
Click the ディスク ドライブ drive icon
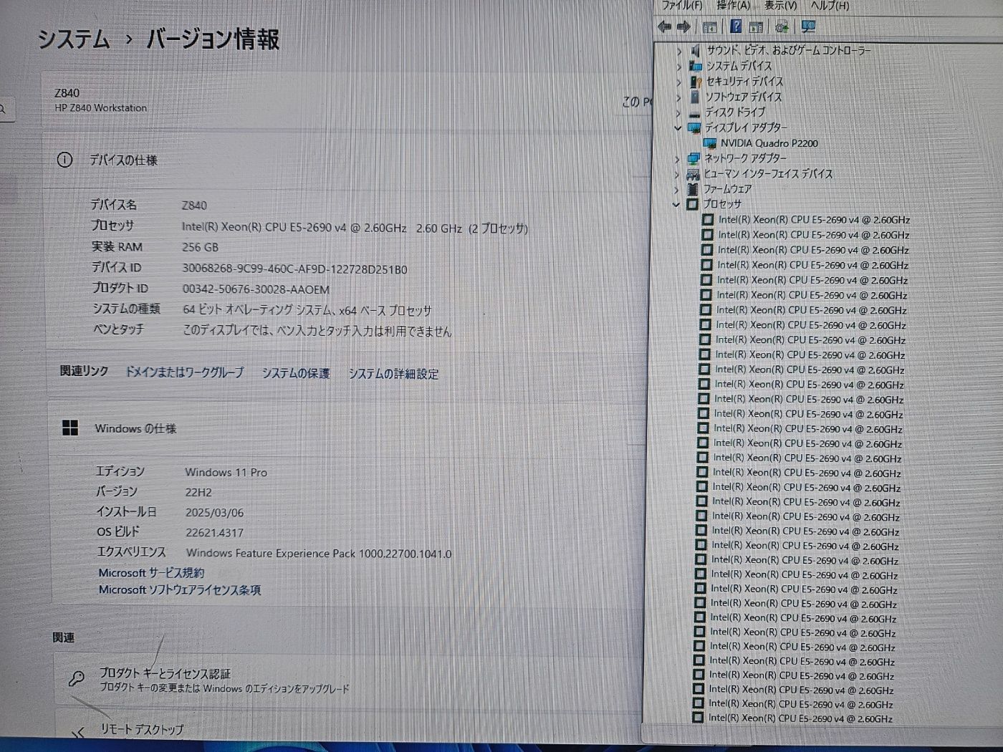(x=694, y=113)
